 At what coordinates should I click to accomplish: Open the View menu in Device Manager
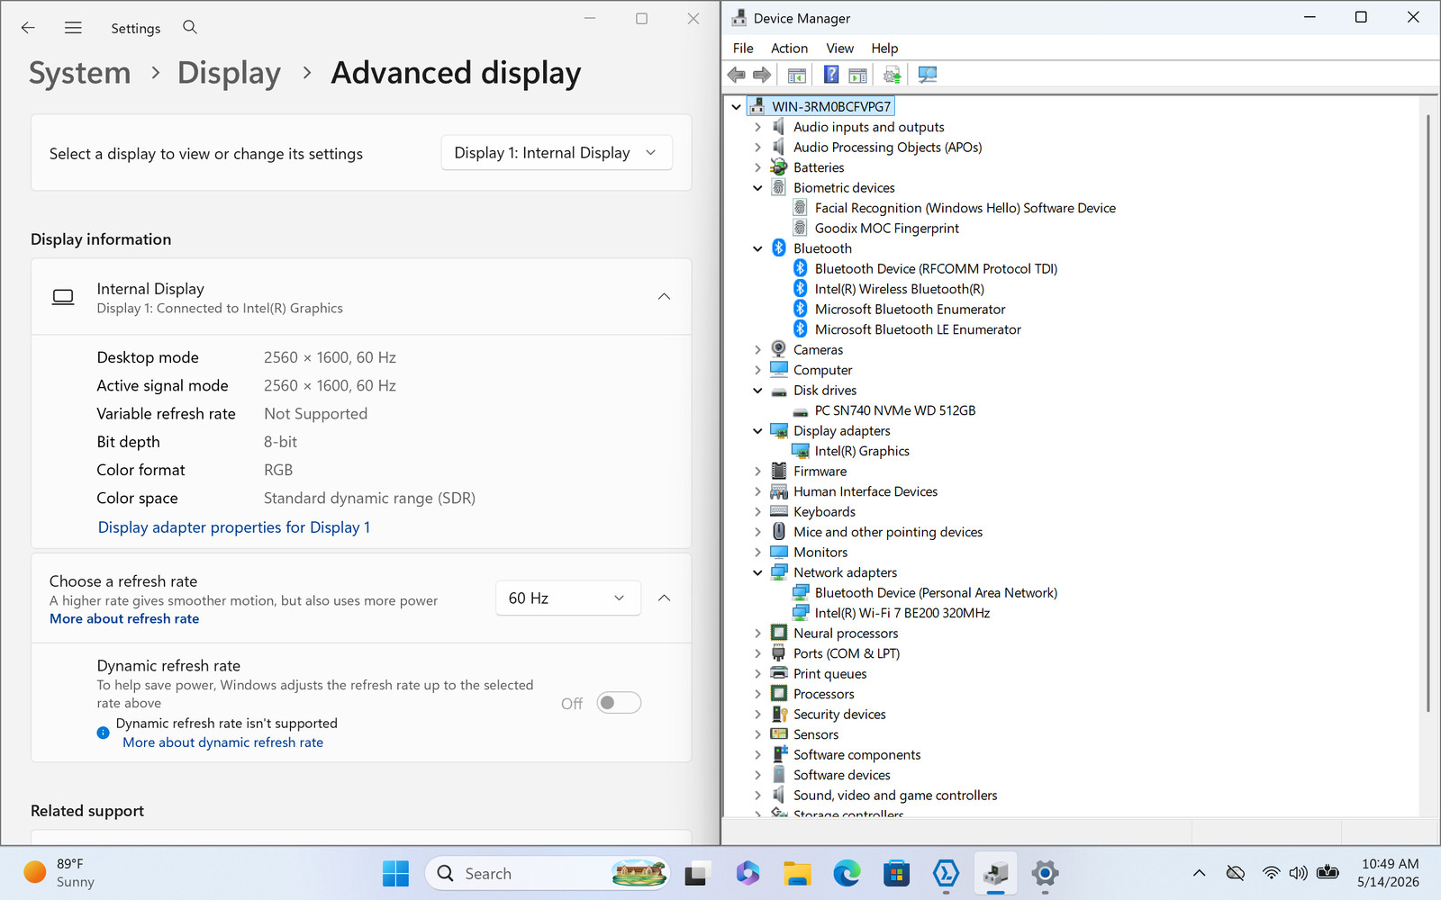click(x=839, y=49)
